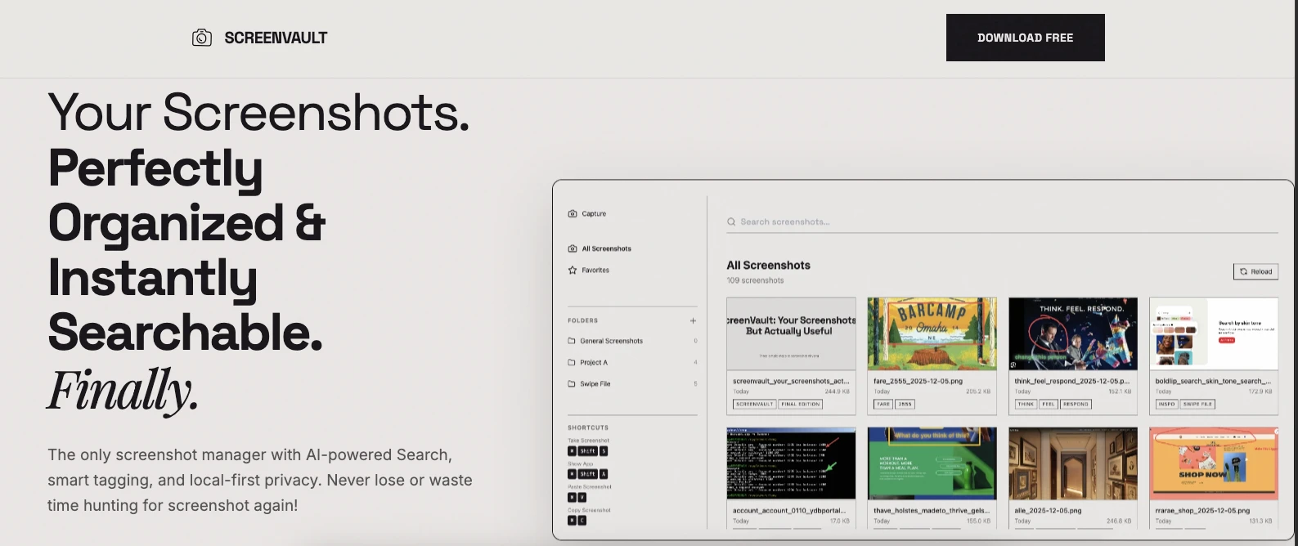Click the General Screenshots folder icon
The width and height of the screenshot is (1298, 546).
[572, 341]
